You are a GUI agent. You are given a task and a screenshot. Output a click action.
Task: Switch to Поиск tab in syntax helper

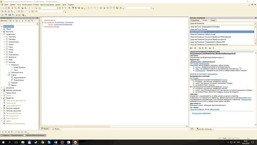click(x=213, y=21)
